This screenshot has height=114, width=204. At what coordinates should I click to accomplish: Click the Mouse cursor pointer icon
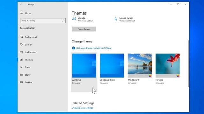point(116,19)
